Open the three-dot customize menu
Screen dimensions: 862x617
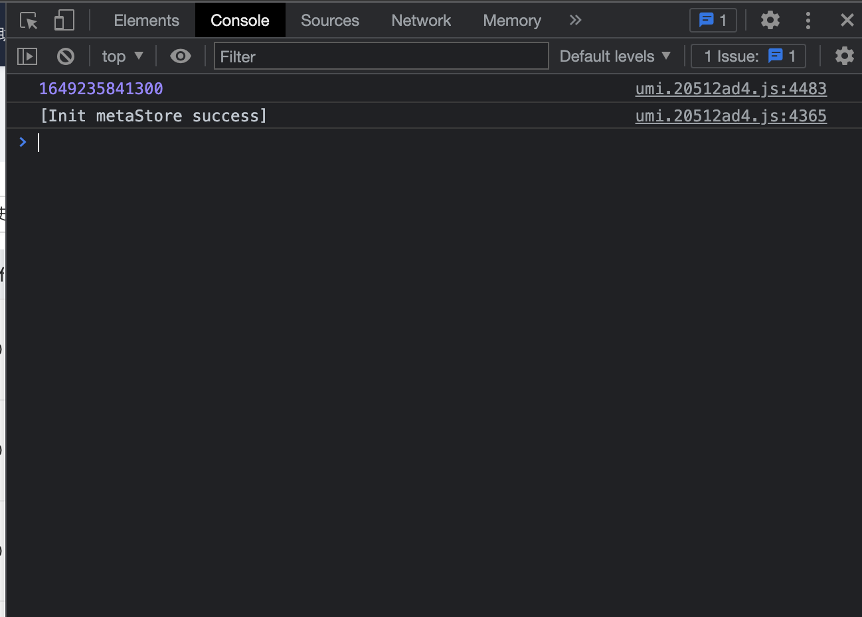[808, 21]
